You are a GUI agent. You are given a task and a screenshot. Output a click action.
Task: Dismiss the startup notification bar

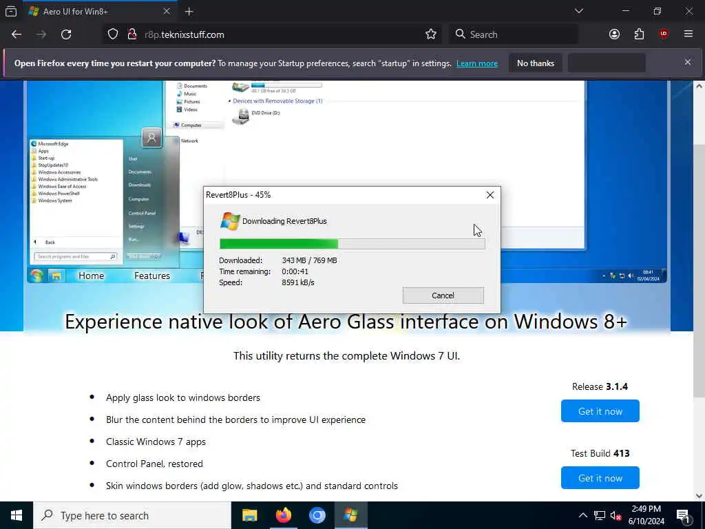tap(688, 62)
